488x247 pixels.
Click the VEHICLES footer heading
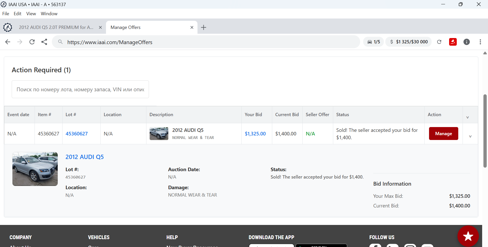coord(99,237)
